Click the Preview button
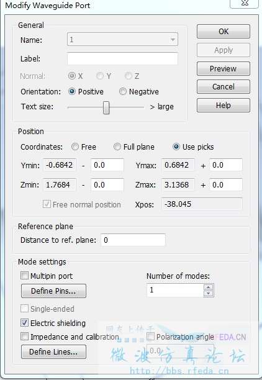 click(x=224, y=68)
